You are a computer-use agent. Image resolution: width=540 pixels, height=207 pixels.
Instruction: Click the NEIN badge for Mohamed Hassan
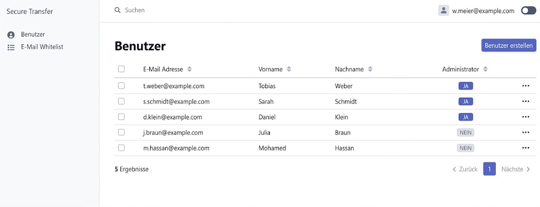tap(466, 148)
